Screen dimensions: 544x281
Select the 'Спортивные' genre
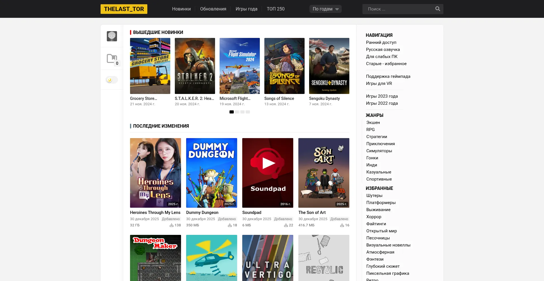[379, 179]
